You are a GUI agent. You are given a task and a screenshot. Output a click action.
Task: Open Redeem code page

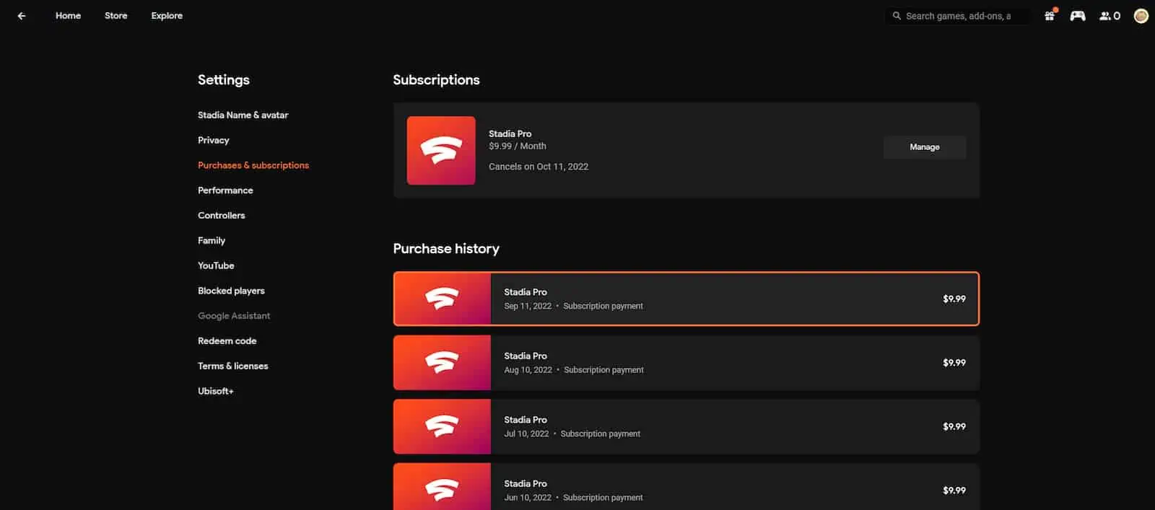pos(227,341)
